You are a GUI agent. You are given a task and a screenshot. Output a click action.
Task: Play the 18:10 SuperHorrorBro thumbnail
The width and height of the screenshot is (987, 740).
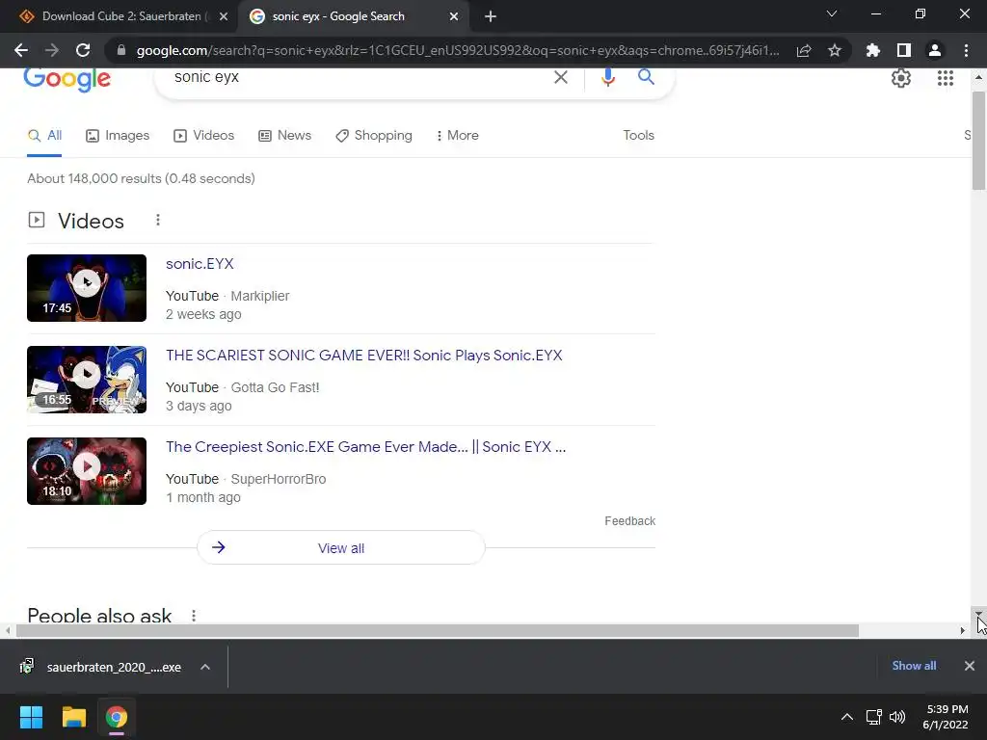pyautogui.click(x=87, y=471)
